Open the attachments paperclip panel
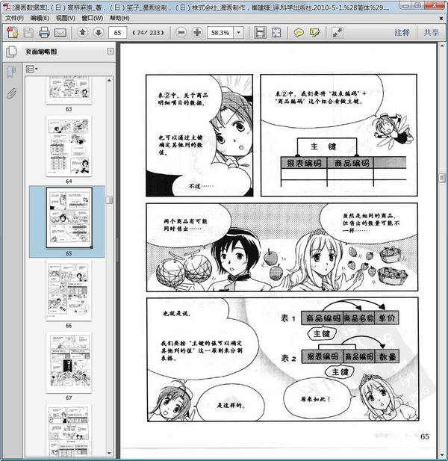Viewport: 448px width, 461px height. [11, 93]
